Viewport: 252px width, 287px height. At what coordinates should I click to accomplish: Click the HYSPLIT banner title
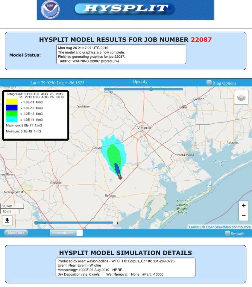(125, 9)
